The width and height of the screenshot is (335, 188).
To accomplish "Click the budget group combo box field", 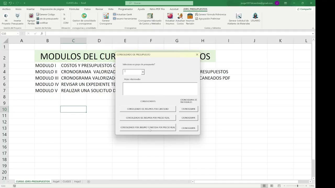I will (132, 72).
